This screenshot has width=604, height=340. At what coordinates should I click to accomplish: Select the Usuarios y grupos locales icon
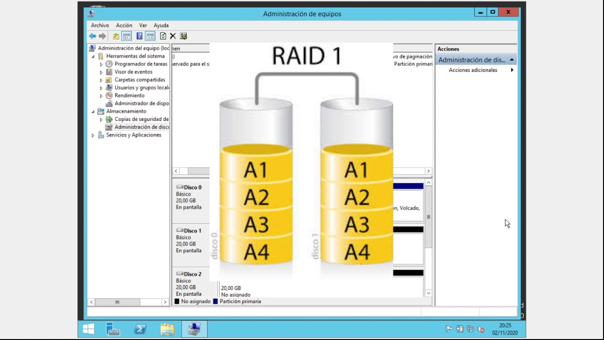click(109, 87)
